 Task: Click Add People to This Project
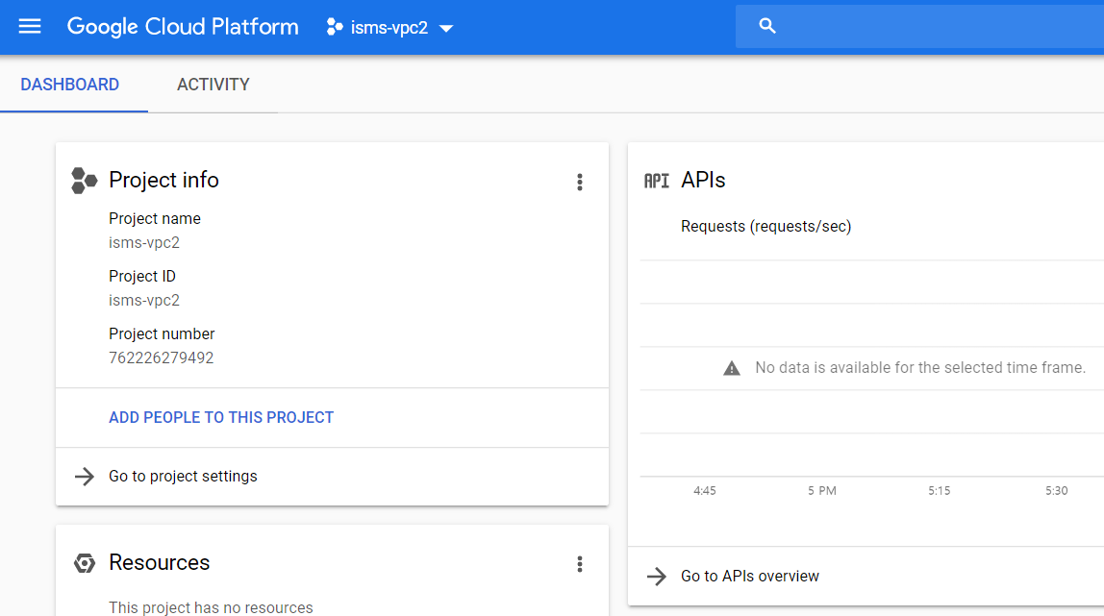click(x=221, y=418)
